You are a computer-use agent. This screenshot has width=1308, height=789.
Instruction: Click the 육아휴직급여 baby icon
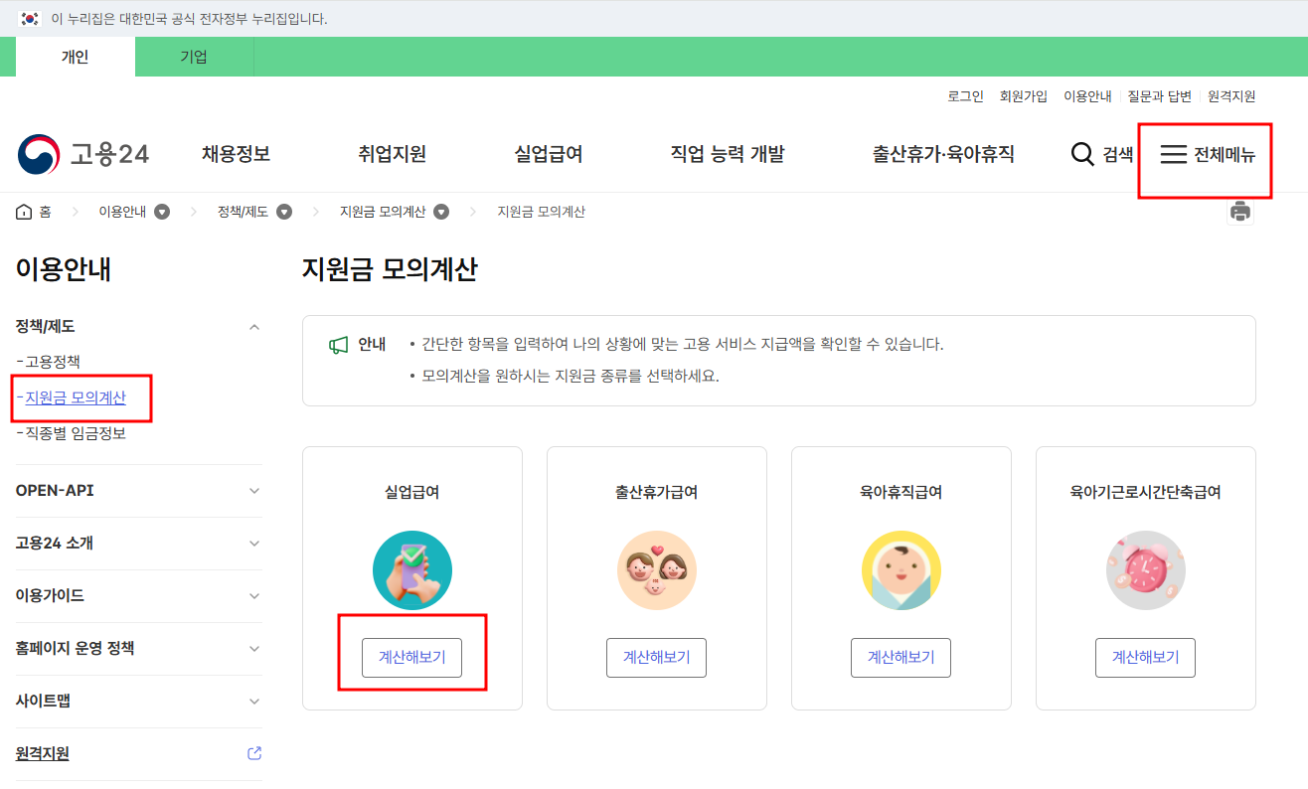[900, 569]
